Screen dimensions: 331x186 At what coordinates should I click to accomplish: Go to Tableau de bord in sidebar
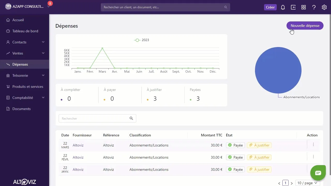click(25, 31)
